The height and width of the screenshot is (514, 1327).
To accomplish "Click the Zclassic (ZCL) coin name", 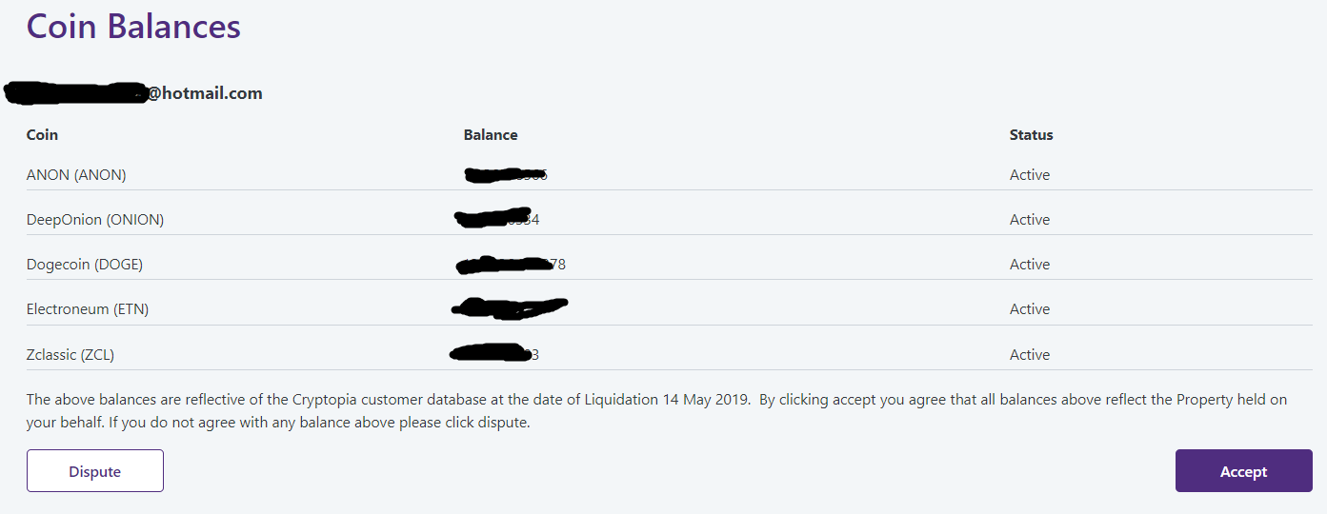I will [70, 355].
